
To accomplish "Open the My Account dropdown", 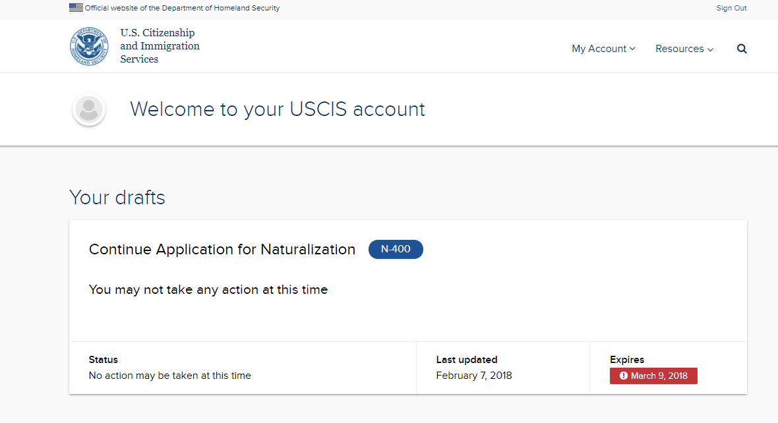I will (x=603, y=49).
